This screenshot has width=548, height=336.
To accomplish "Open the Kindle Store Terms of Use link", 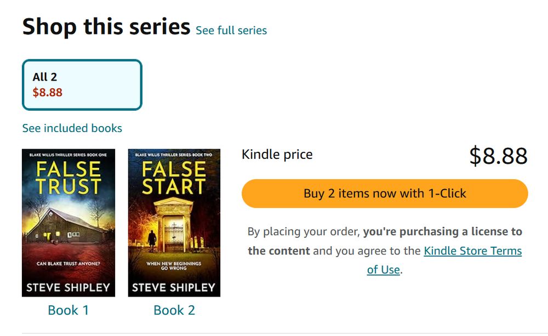I will pos(472,251).
